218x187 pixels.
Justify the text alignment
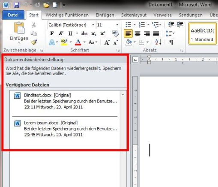click(156, 33)
